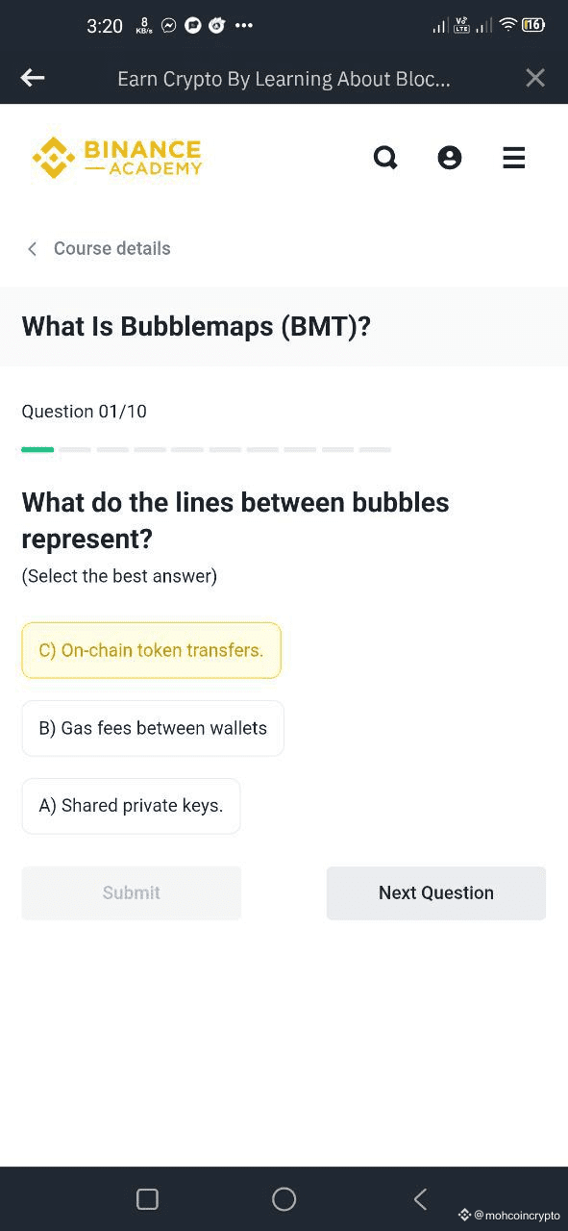Go back via Course details chevron
The image size is (568, 1231).
(32, 249)
